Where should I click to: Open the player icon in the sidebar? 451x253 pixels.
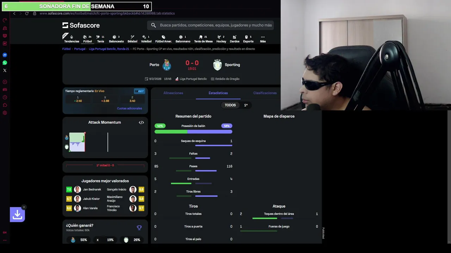[x=5, y=82]
